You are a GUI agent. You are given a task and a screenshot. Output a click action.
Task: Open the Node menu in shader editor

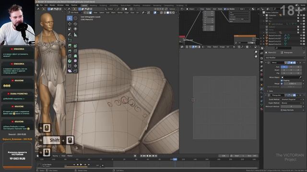coord(220,9)
